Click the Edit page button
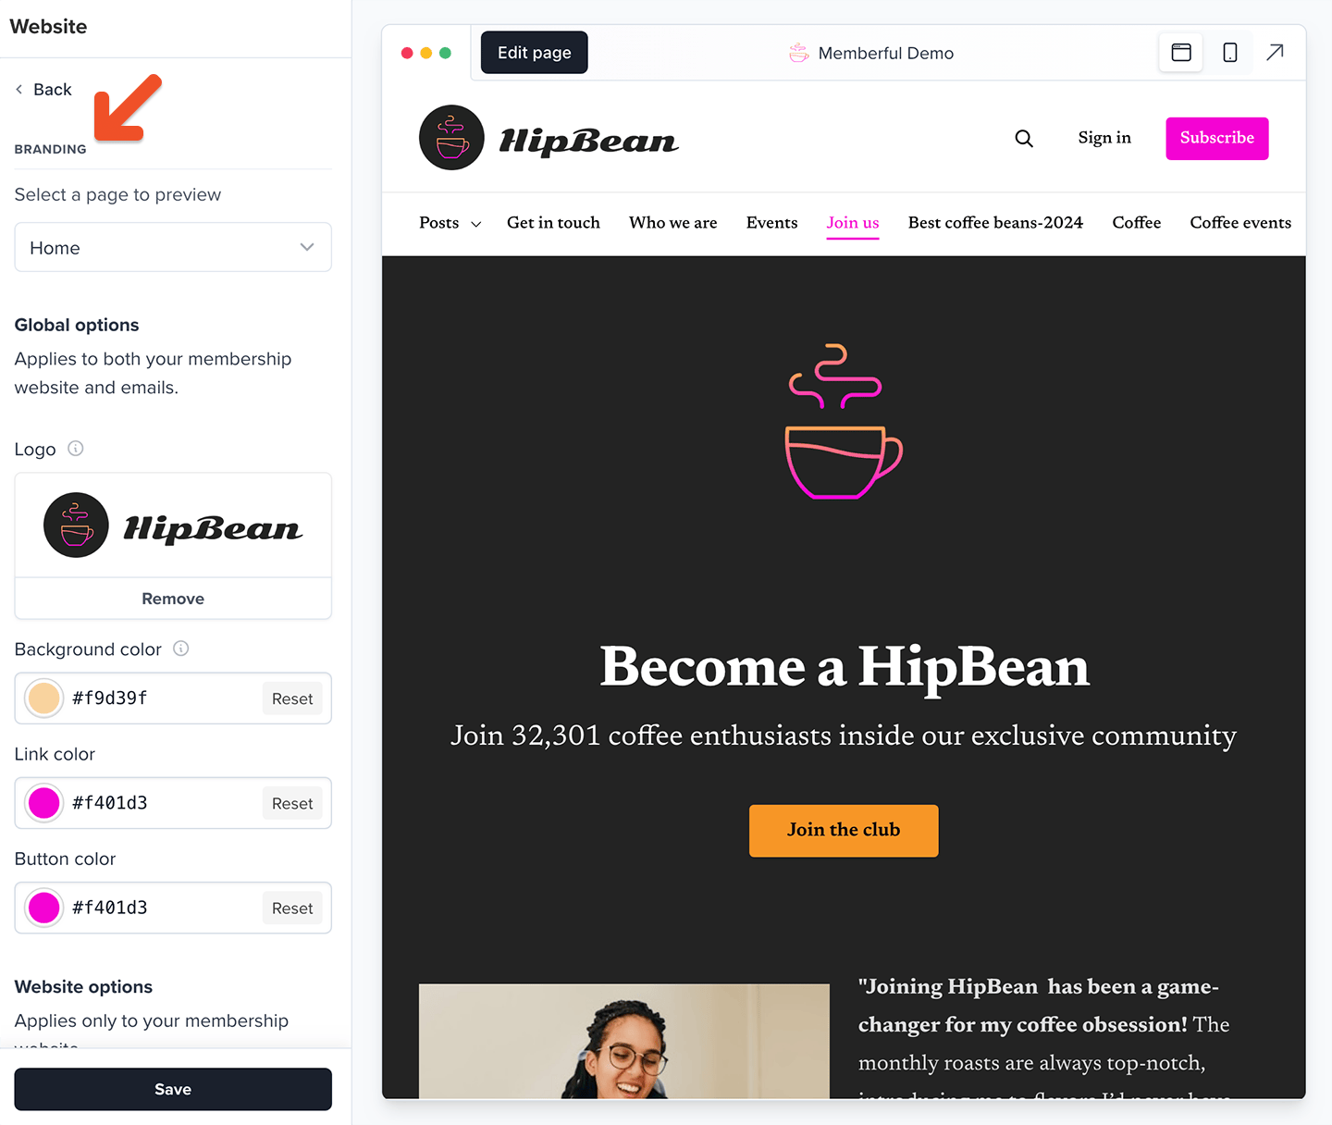1332x1125 pixels. click(x=535, y=53)
